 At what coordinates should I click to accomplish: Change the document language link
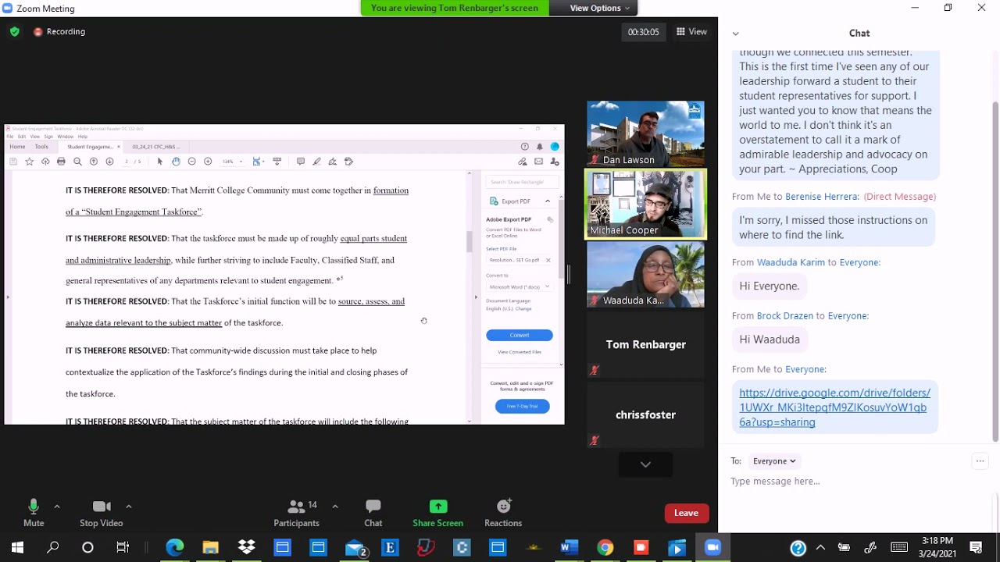[x=523, y=309]
